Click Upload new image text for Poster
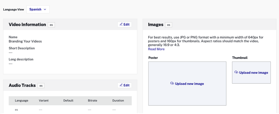Screen dimensions: 279x114 coord(189,84)
